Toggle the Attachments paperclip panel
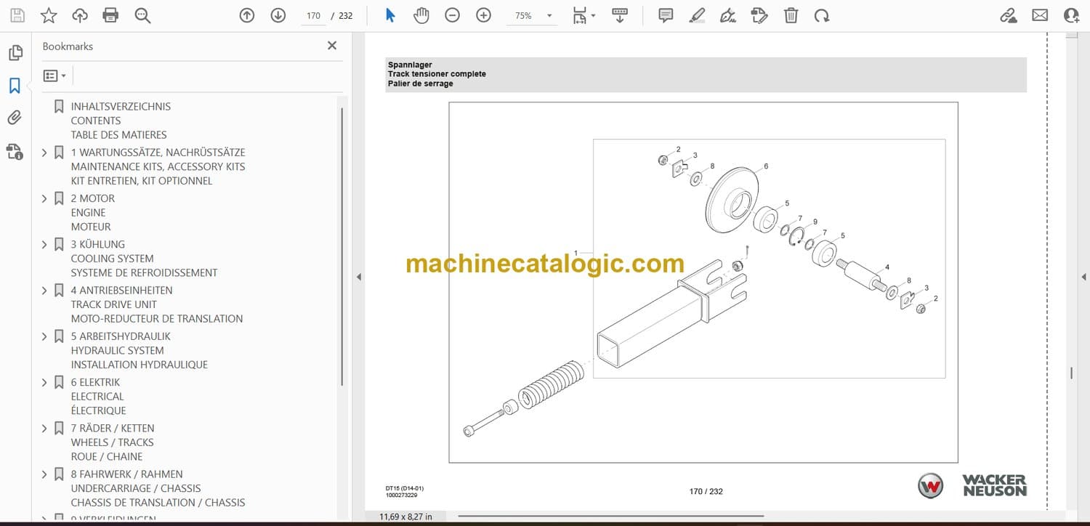The height and width of the screenshot is (526, 1090). click(15, 118)
